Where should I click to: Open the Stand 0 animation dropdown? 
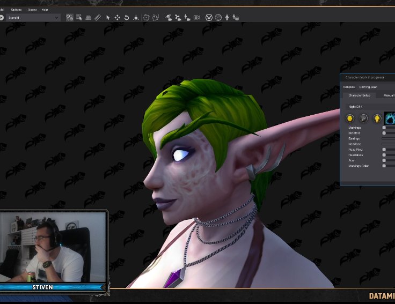(x=33, y=18)
